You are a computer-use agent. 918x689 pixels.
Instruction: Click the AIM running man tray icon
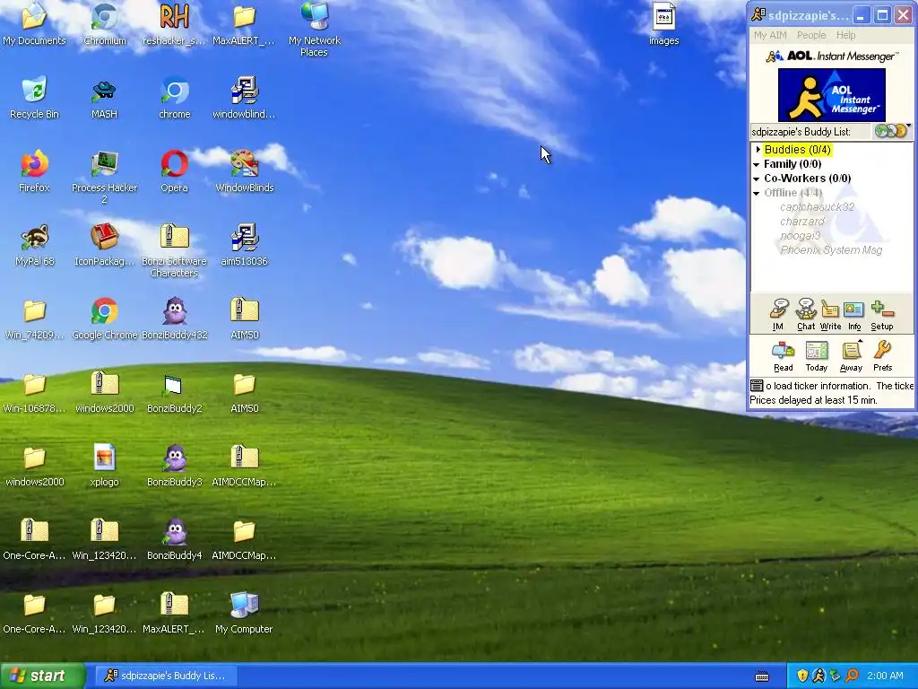tap(818, 676)
